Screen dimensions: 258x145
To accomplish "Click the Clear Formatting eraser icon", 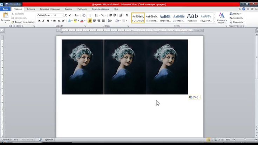I will 84,15.
